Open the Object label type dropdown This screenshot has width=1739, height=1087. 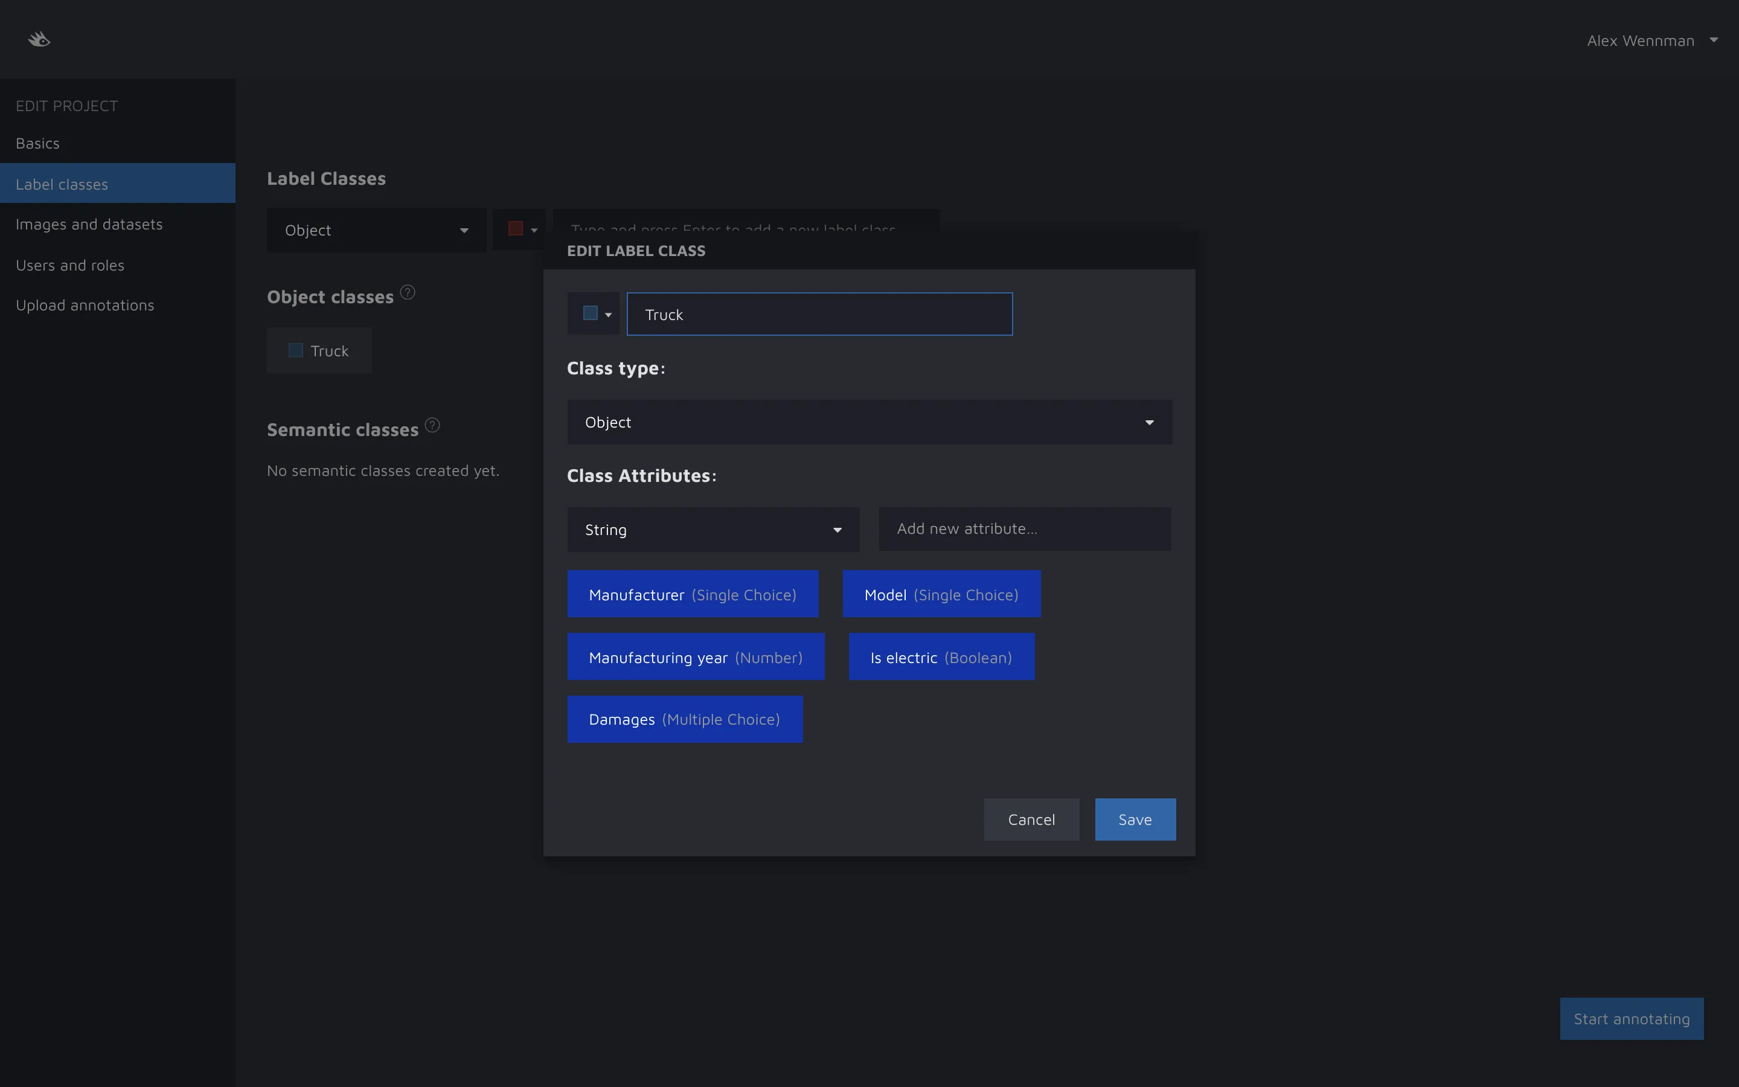376,230
